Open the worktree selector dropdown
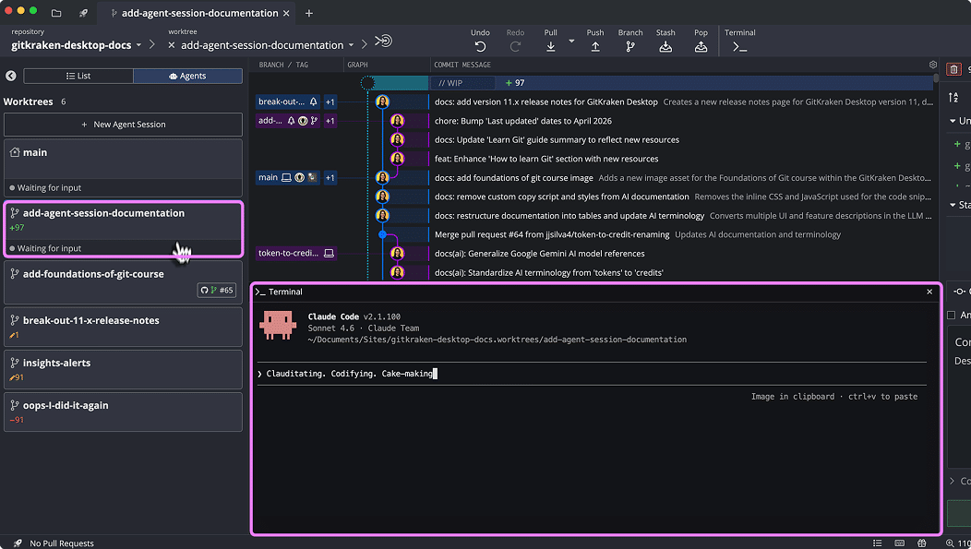 (266, 44)
